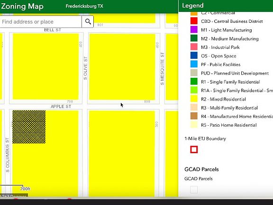Click the yellow block between S Olive and S Mesquite
Screen dimensions: 273x205
click(122, 67)
